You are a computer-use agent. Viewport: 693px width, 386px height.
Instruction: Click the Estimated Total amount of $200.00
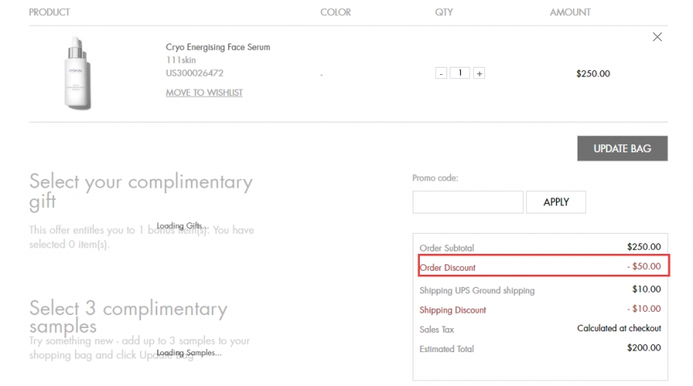coord(643,348)
